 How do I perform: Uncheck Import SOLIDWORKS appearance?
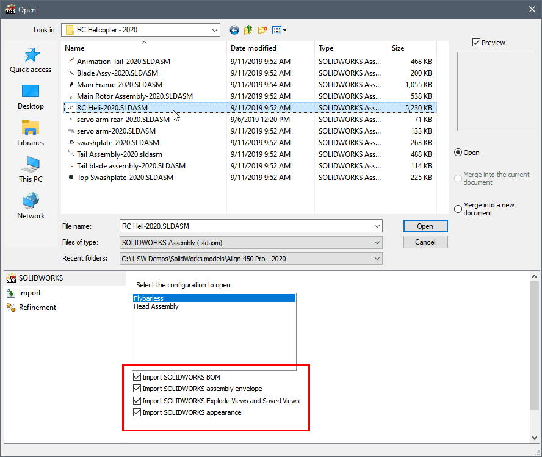point(137,412)
